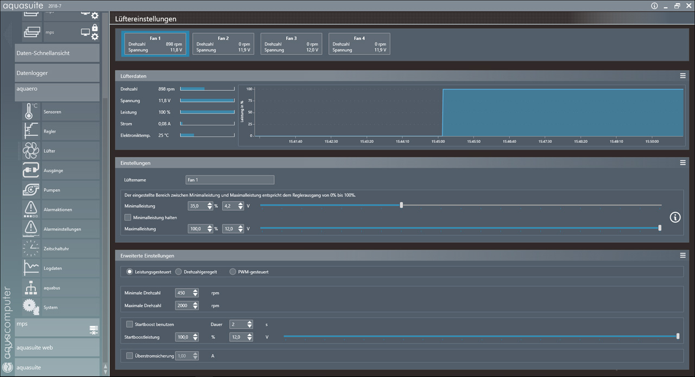Click the mps device disconnect icon
The height and width of the screenshot is (377, 695).
click(x=93, y=330)
